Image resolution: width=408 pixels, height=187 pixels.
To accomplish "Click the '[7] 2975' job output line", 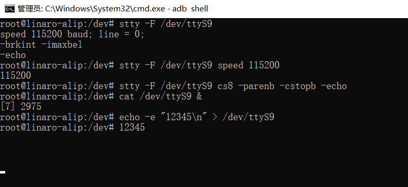I will point(21,107).
